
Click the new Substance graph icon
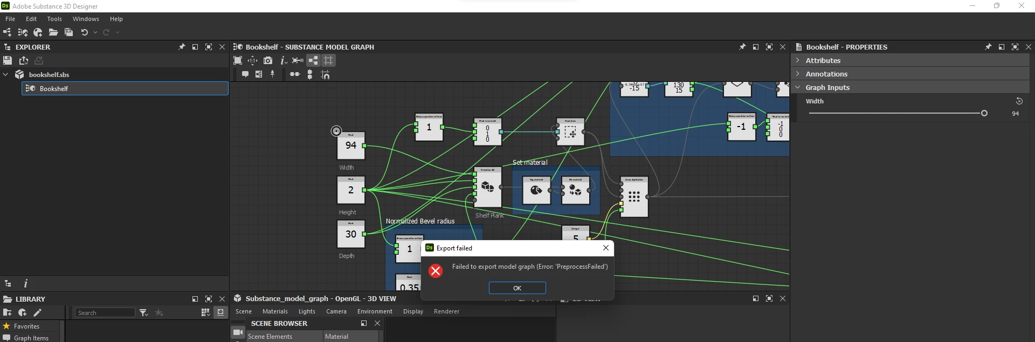[x=7, y=32]
